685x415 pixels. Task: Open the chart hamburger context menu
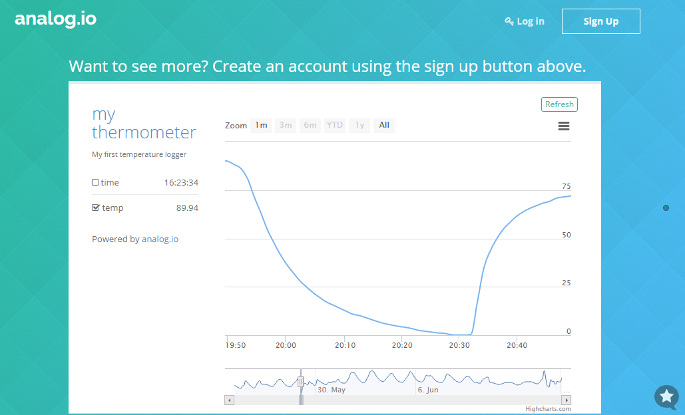[563, 126]
